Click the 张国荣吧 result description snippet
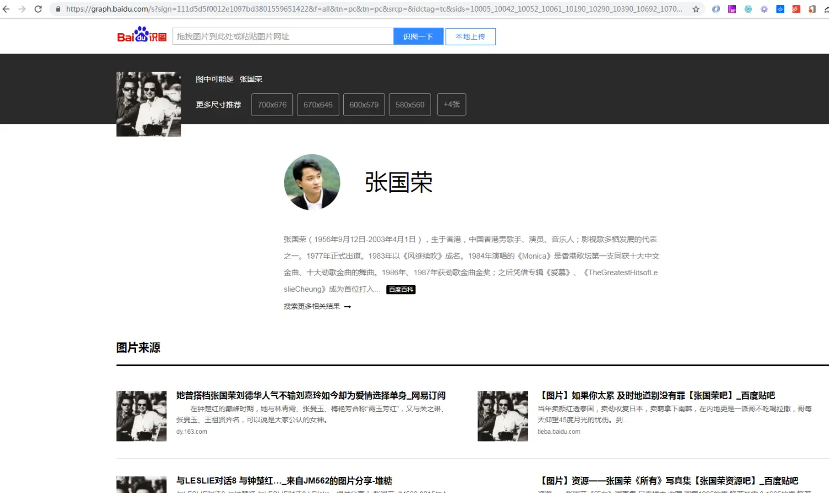 coord(675,415)
